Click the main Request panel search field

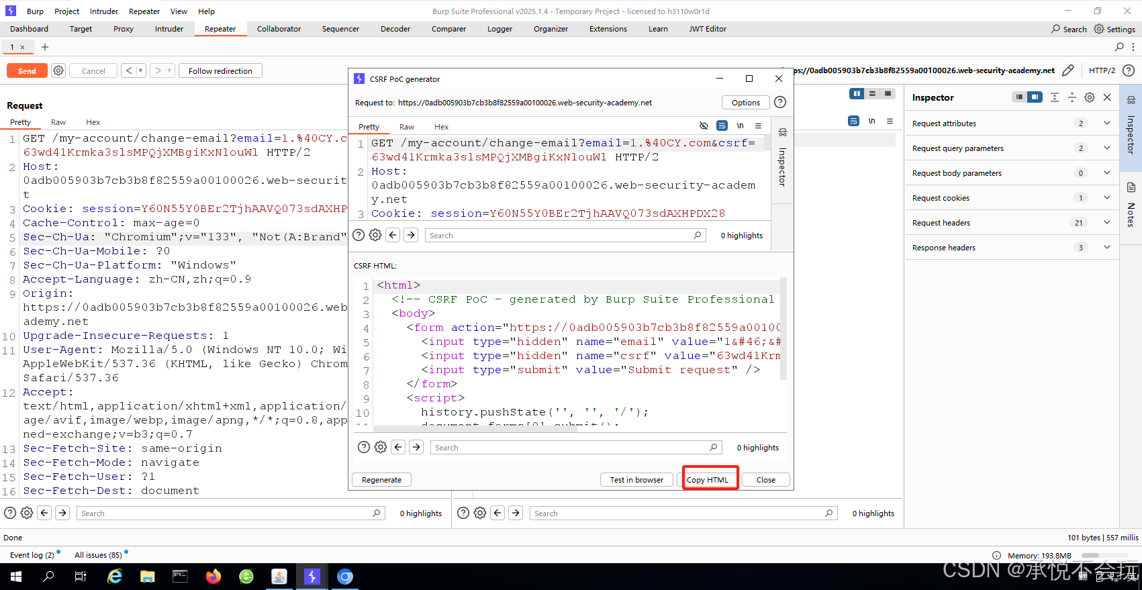[x=230, y=513]
